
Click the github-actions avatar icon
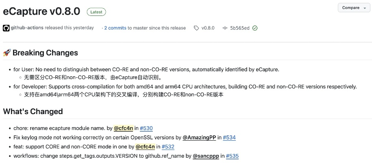[x=6, y=28]
